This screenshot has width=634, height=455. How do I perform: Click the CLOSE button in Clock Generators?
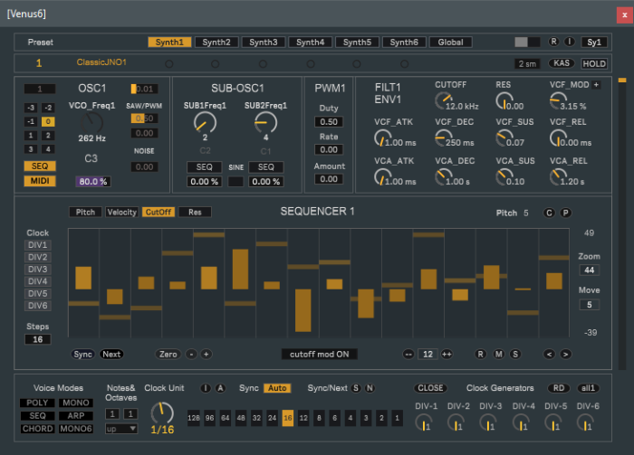[430, 388]
